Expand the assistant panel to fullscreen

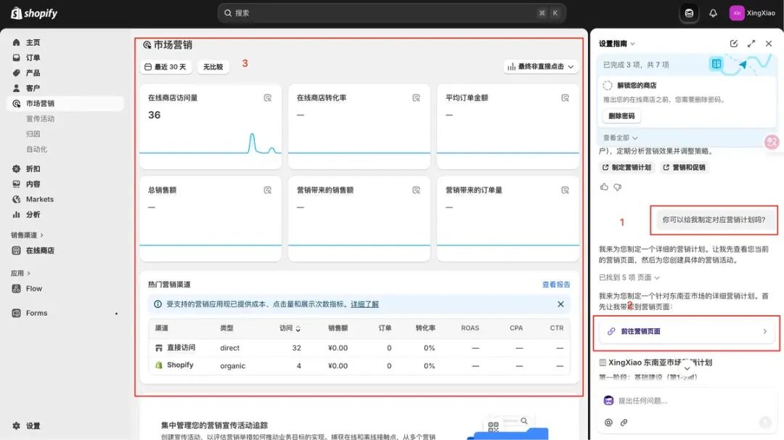point(751,44)
